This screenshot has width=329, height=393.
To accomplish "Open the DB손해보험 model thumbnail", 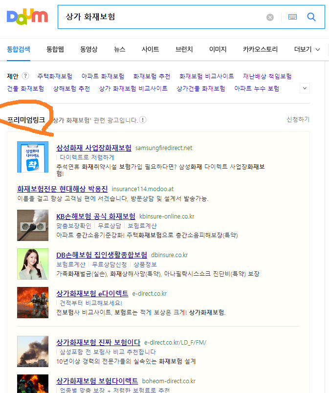I will [x=33, y=264].
